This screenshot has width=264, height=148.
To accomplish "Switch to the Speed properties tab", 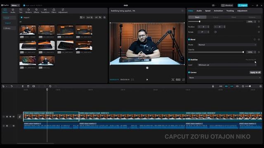I will click(x=208, y=11).
